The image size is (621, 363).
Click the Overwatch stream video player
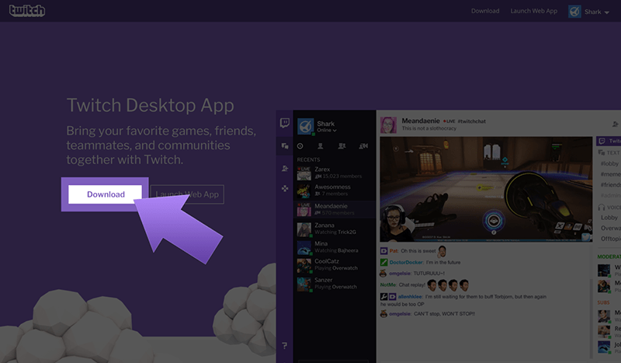486,189
